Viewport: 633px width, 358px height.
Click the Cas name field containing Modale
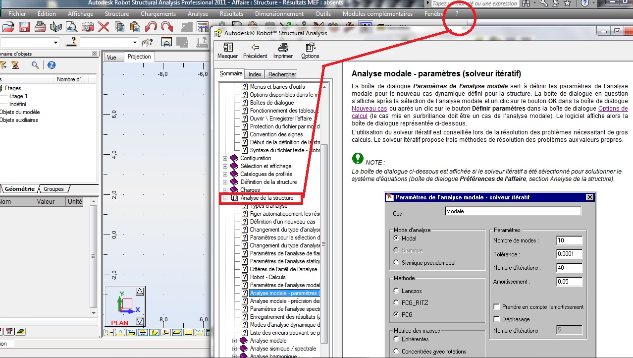click(x=513, y=211)
